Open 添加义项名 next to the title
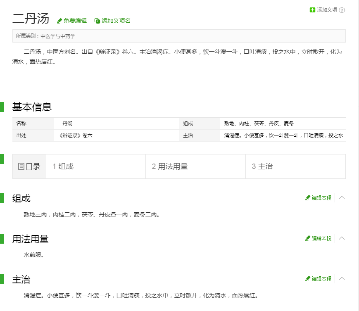The height and width of the screenshot is (311, 359). pyautogui.click(x=116, y=20)
